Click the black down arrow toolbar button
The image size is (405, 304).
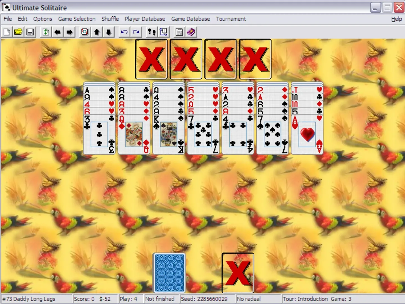(109, 32)
